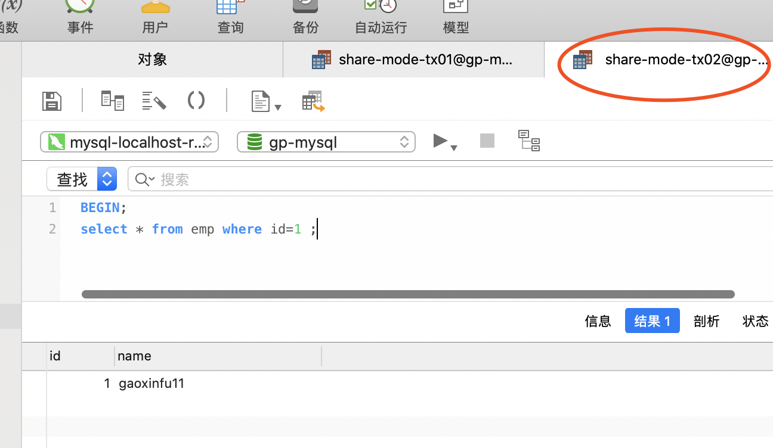The image size is (773, 448).
Task: Click the id column header
Action: pos(81,356)
